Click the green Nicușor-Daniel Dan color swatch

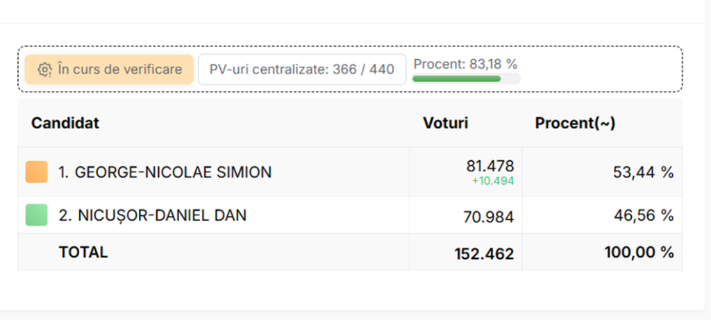(x=37, y=215)
